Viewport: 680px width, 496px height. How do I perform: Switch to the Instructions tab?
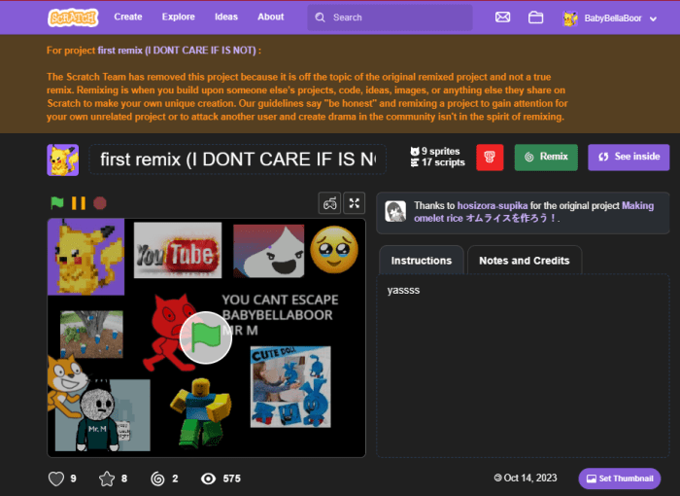pos(421,261)
